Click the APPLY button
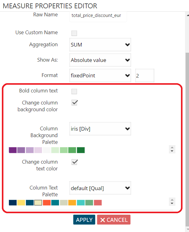This screenshot has width=189, height=232. 84,220
